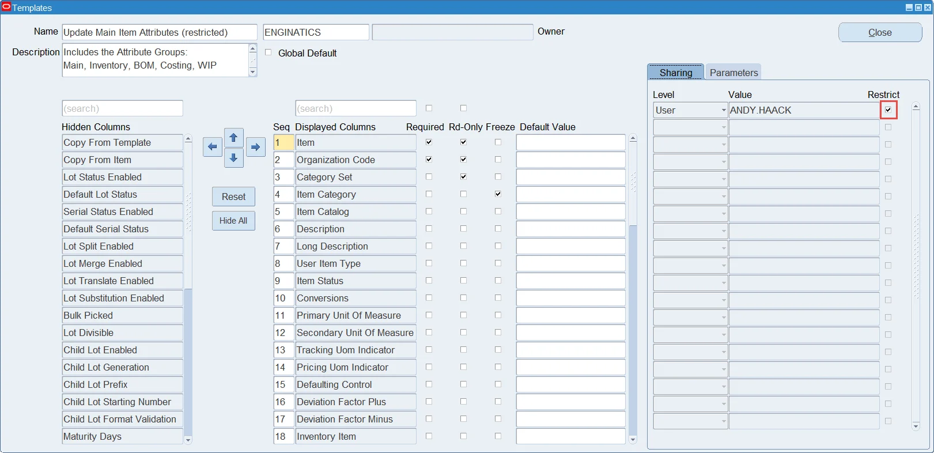Click the Close button
This screenshot has width=934, height=453.
[x=880, y=32]
